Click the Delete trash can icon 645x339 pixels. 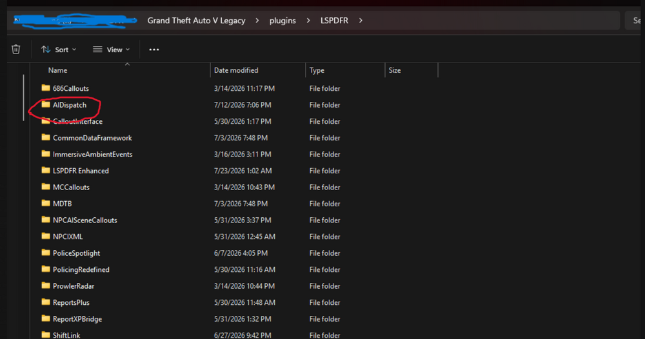pos(15,50)
